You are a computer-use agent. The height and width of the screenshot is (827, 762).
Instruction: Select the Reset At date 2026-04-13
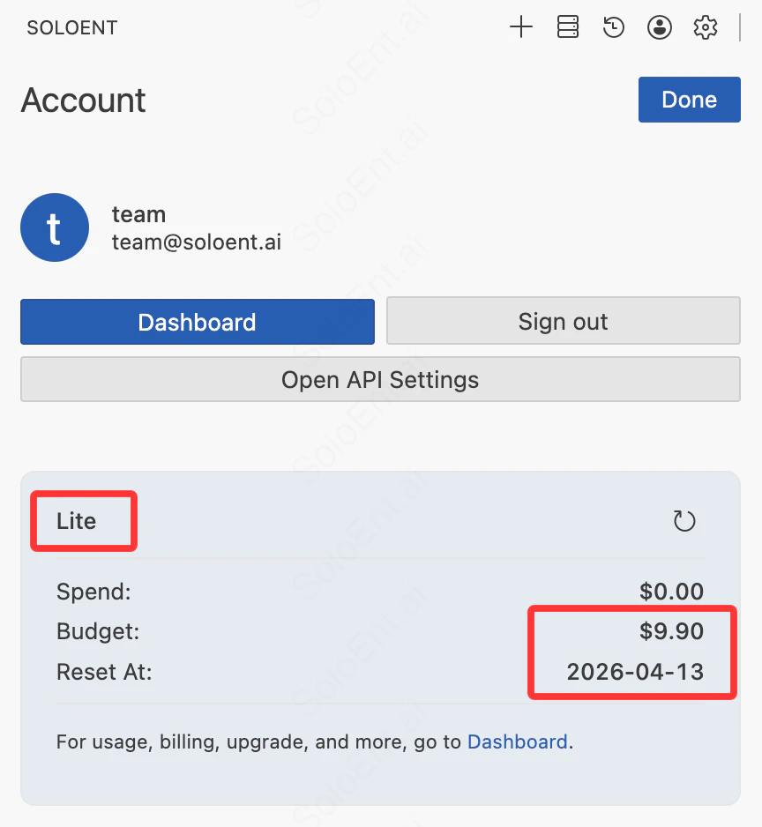634,672
